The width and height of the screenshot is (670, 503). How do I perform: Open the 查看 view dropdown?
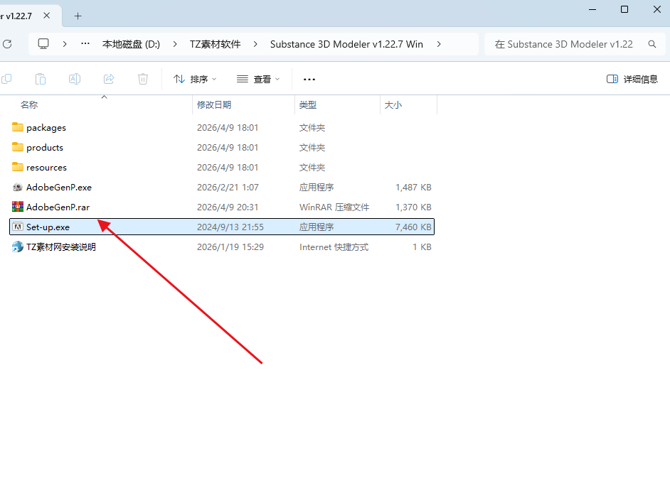click(x=258, y=79)
